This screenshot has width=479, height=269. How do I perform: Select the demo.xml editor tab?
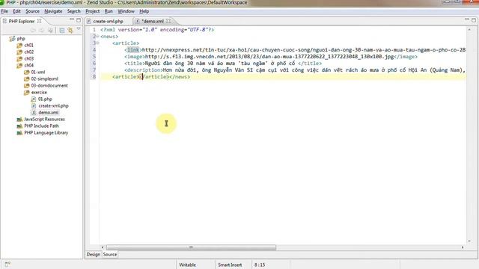pos(153,22)
